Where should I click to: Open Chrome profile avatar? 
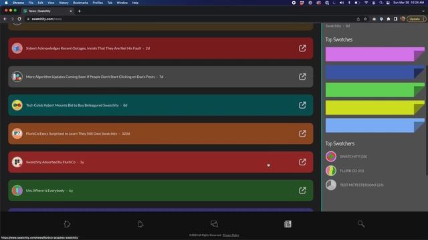point(403,19)
